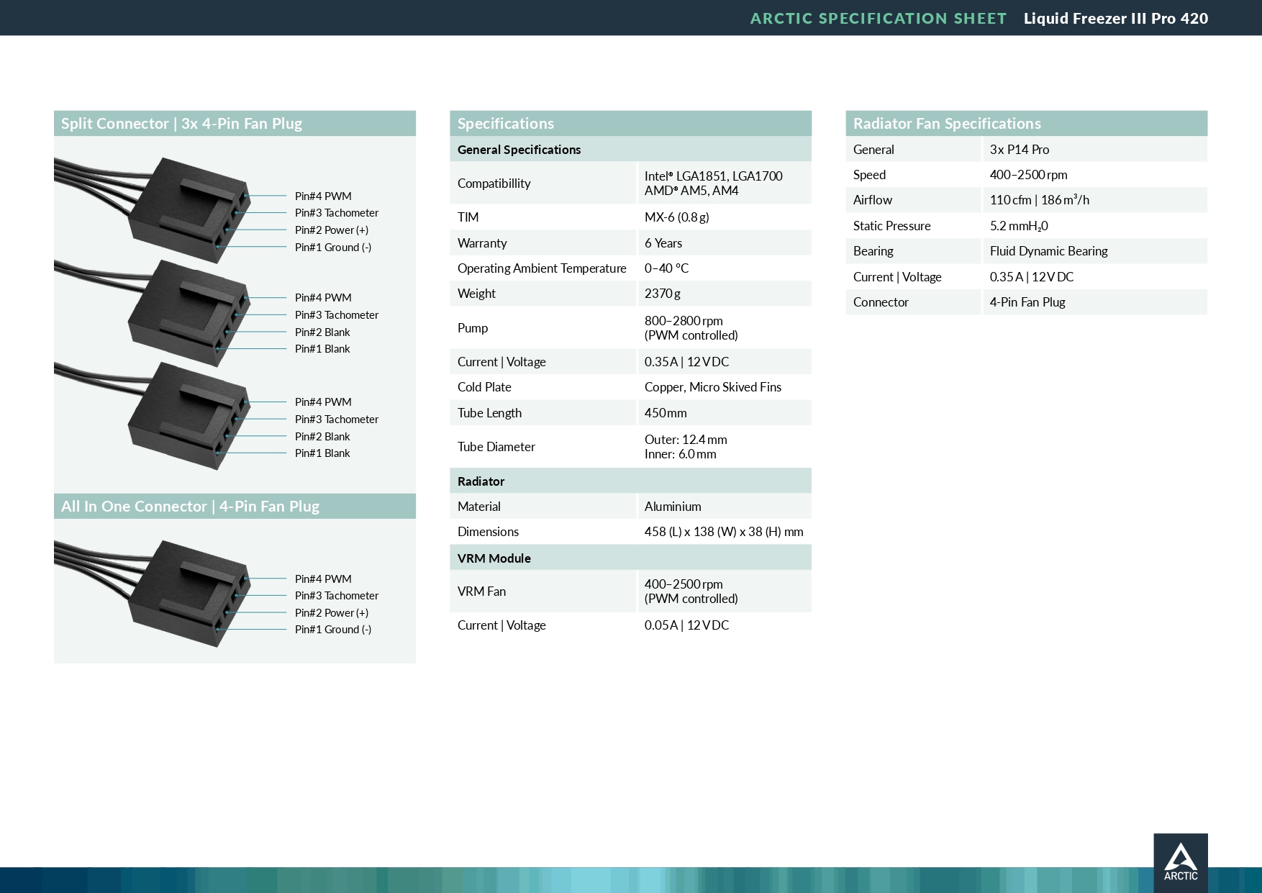Screen dimensions: 1262x893
Task: Select the '4-Pin Fan Plug' connector value
Action: click(1027, 302)
